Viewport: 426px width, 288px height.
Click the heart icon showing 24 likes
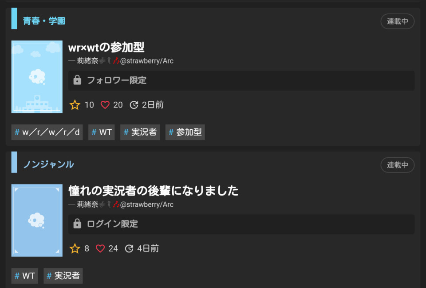[100, 248]
